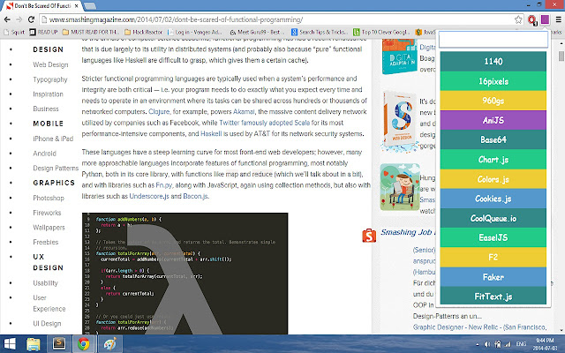Follow the Akamai link in article

pyautogui.click(x=244, y=112)
